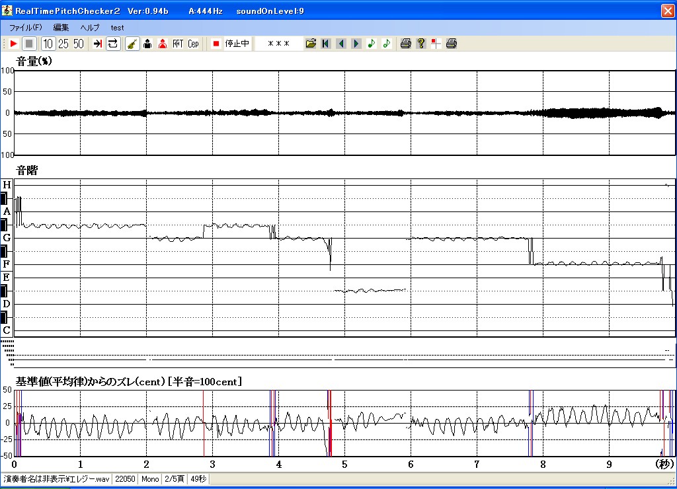Viewport: 677px width, 489px height.
Task: Switch to FFT analysis mode
Action: tap(178, 44)
